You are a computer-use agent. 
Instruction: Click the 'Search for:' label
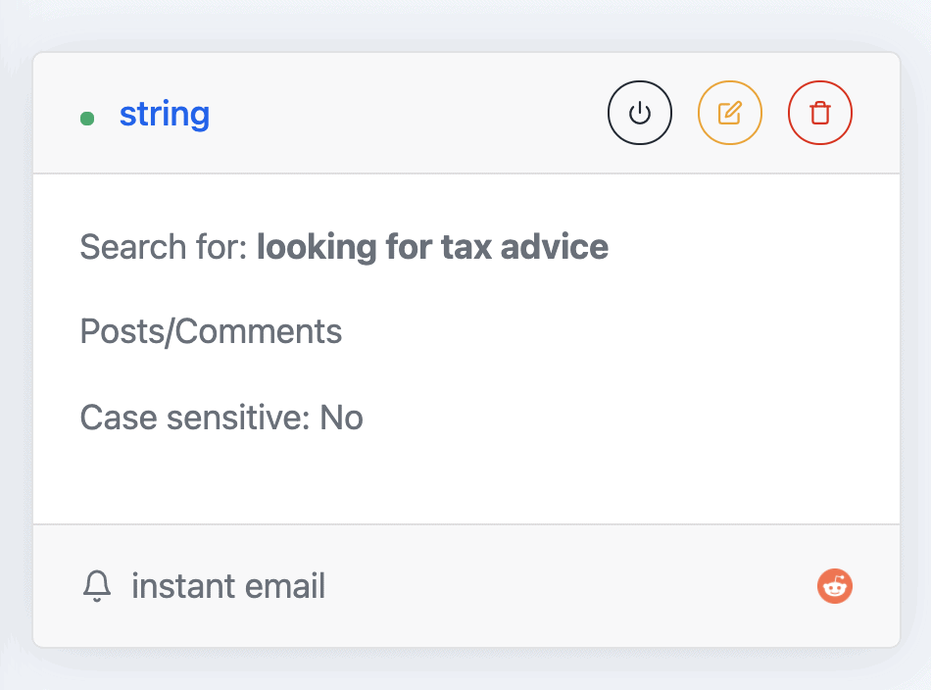[164, 247]
